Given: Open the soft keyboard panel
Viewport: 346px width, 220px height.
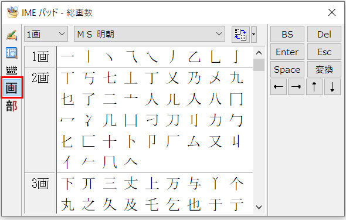Looking at the screenshot, I should 12,70.
